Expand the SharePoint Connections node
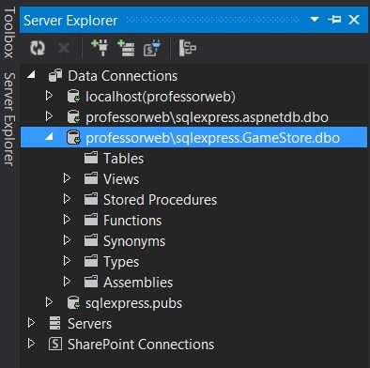The width and height of the screenshot is (370, 368). click(x=31, y=344)
